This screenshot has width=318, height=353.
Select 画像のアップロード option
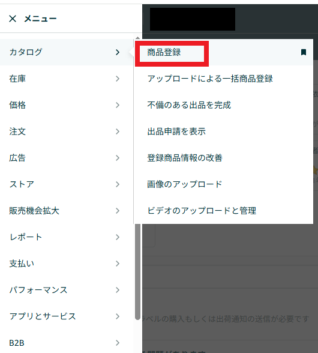pyautogui.click(x=185, y=184)
